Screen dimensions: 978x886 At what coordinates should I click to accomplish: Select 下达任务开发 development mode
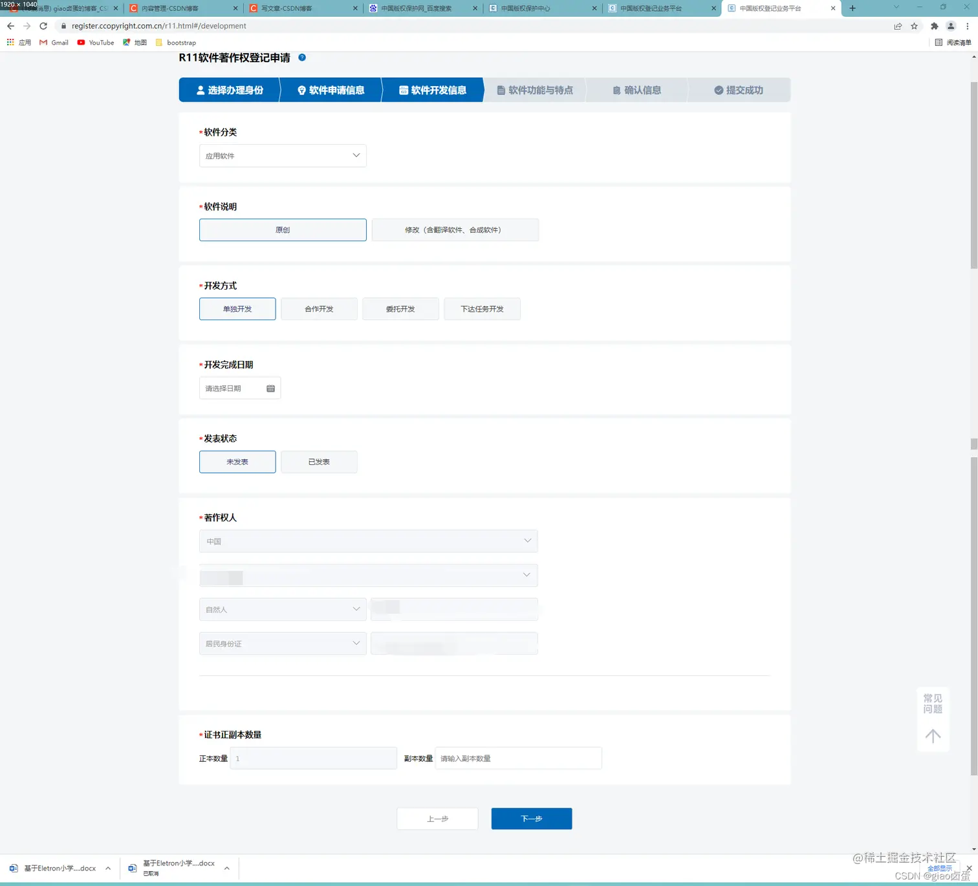[x=482, y=309]
